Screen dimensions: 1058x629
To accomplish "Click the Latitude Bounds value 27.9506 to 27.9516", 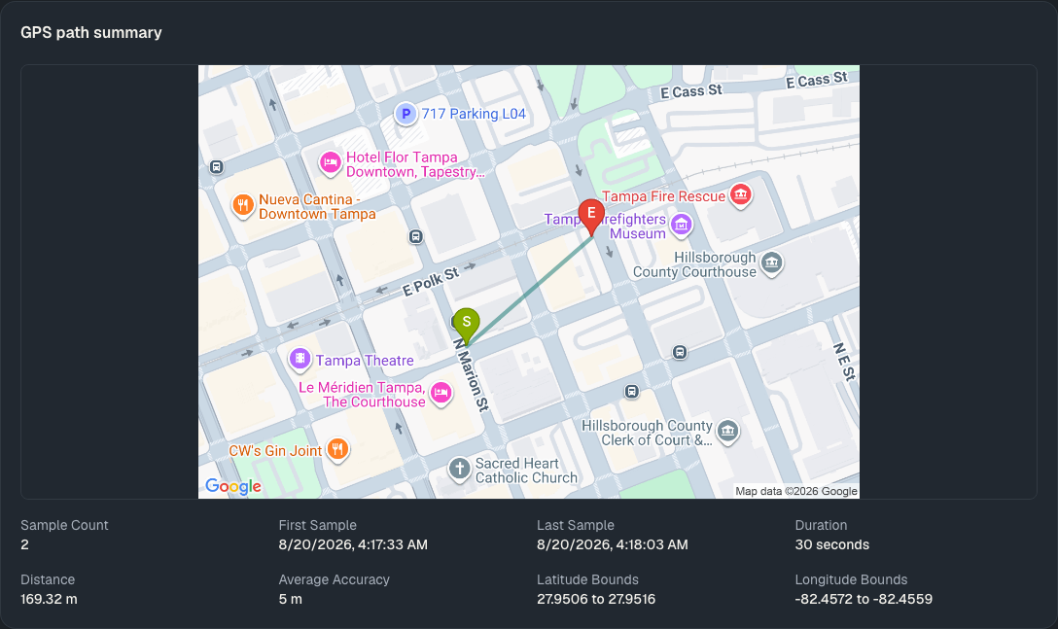I will [596, 599].
